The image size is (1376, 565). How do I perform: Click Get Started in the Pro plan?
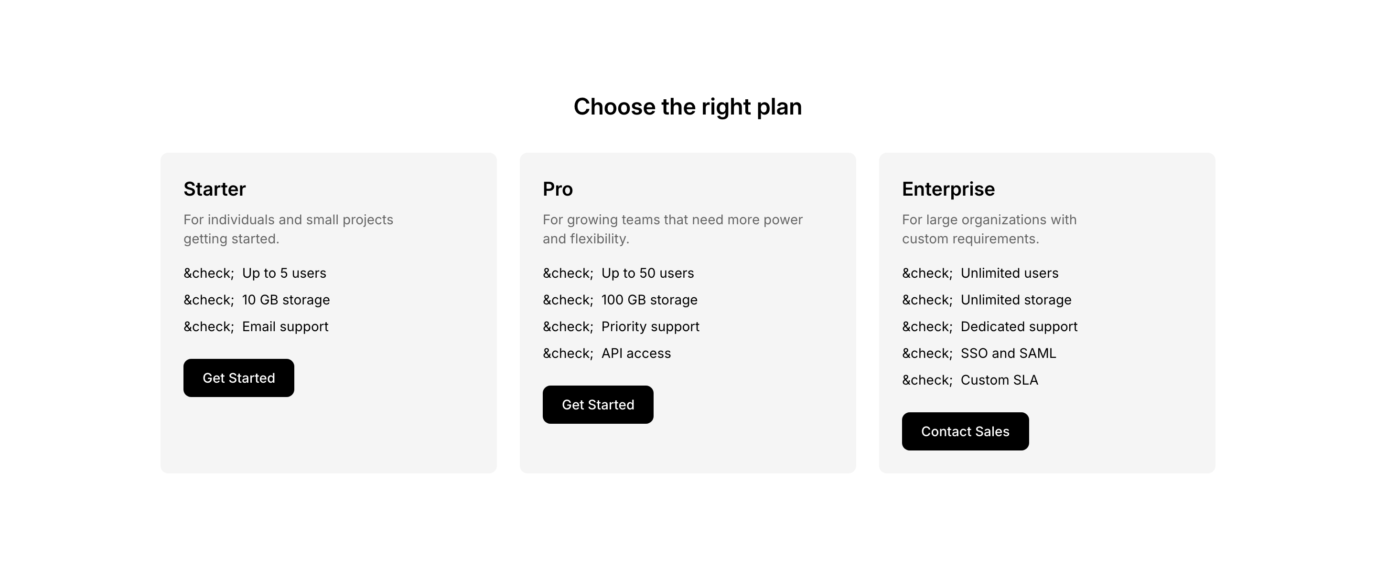(598, 404)
